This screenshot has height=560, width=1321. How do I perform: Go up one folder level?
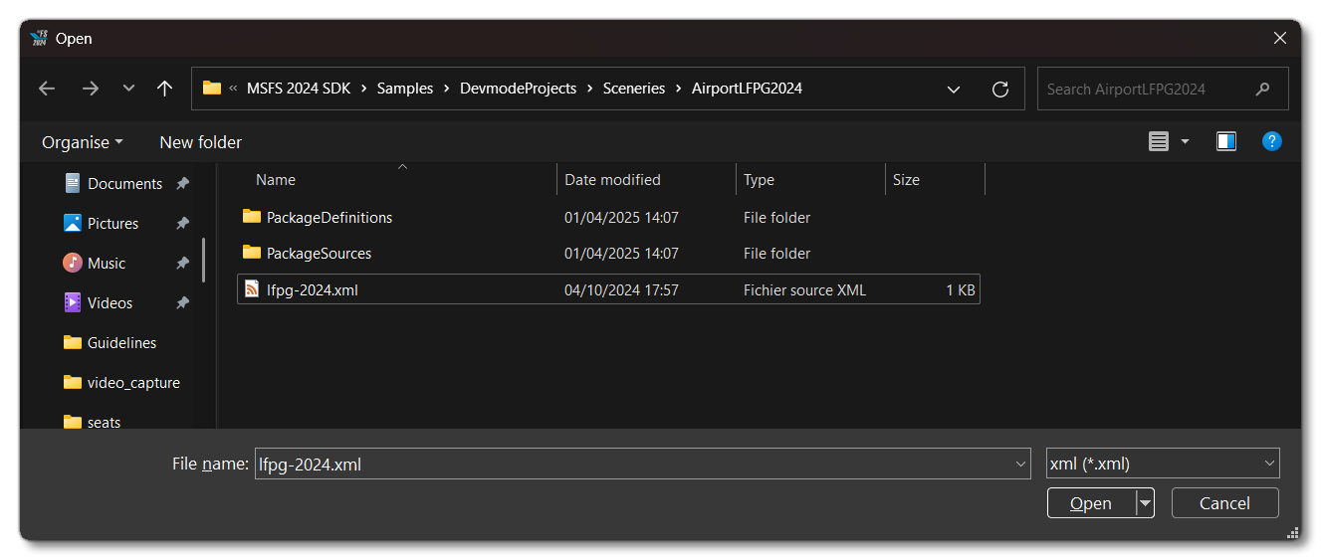(165, 89)
